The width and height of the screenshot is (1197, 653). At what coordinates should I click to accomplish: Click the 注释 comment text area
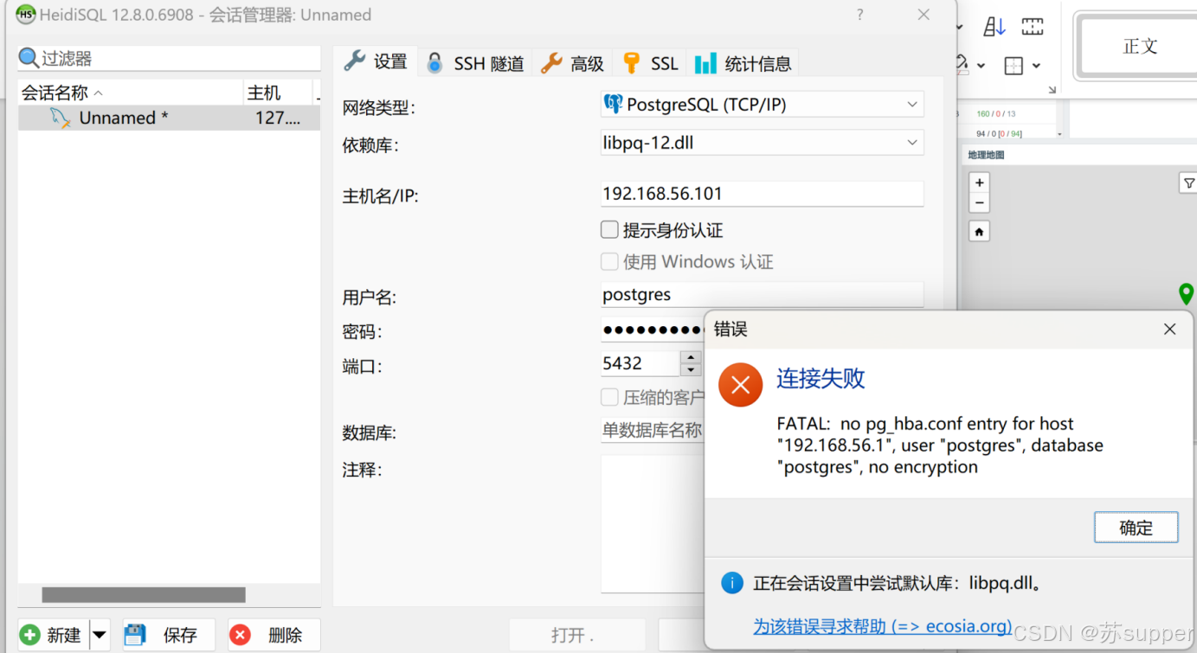click(653, 523)
